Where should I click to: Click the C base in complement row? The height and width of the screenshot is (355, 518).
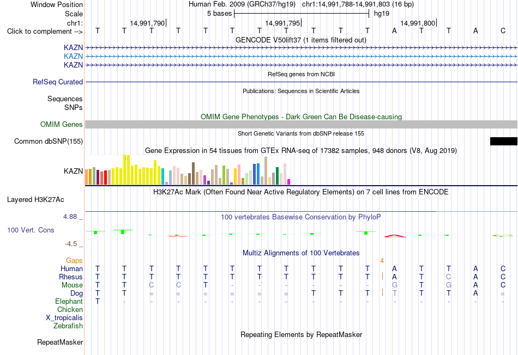[503, 30]
